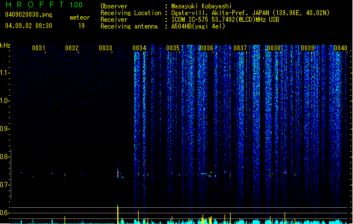This screenshot has width=353, height=224.
Task: Click the 0835 time marker
Action: (x=173, y=48)
